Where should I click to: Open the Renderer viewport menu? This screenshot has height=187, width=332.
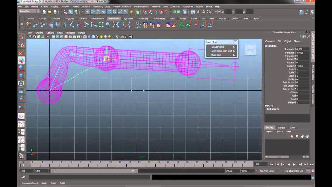click(70, 33)
